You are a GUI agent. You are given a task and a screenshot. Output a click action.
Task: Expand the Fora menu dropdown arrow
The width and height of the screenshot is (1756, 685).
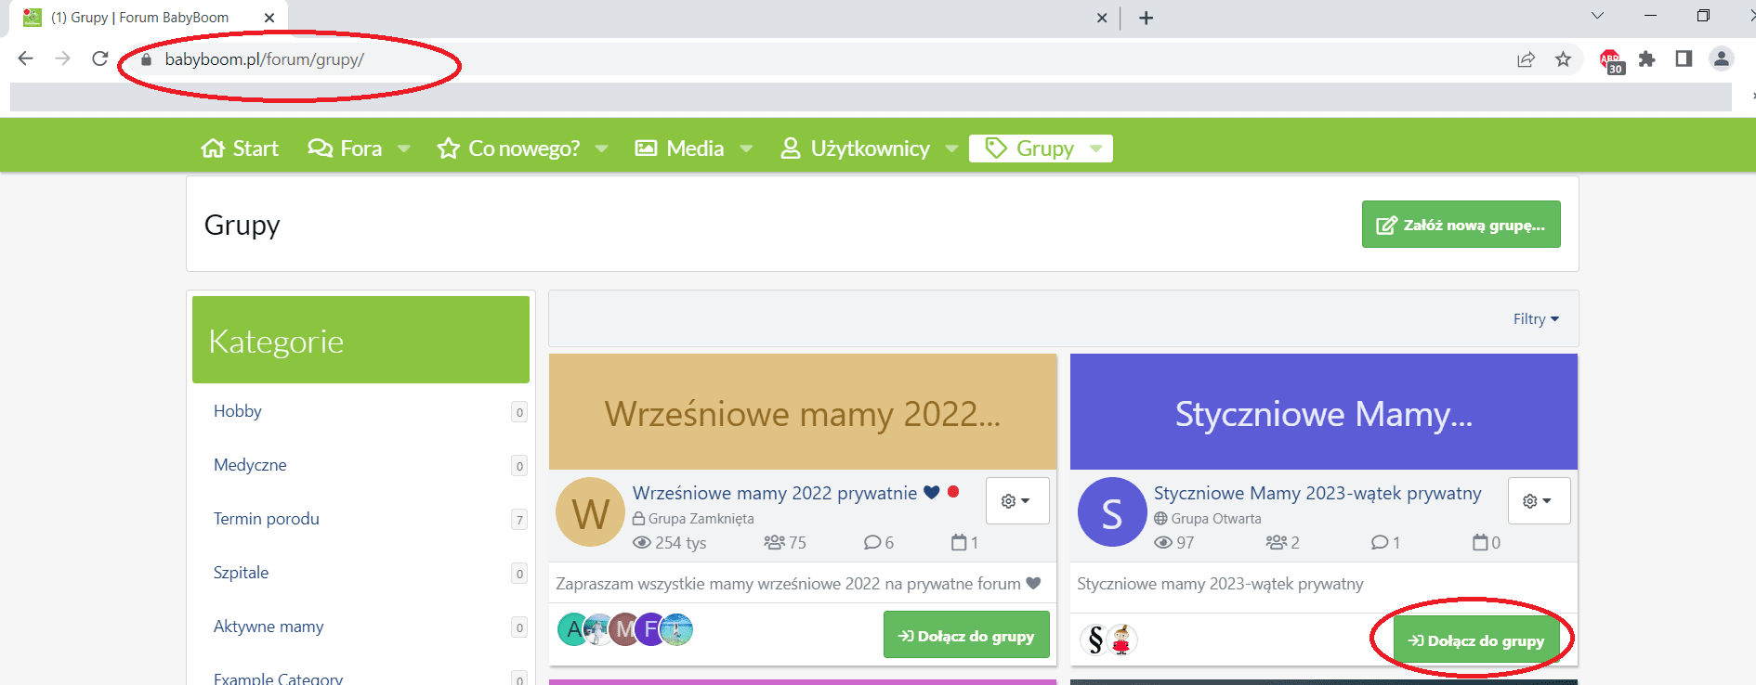click(404, 149)
